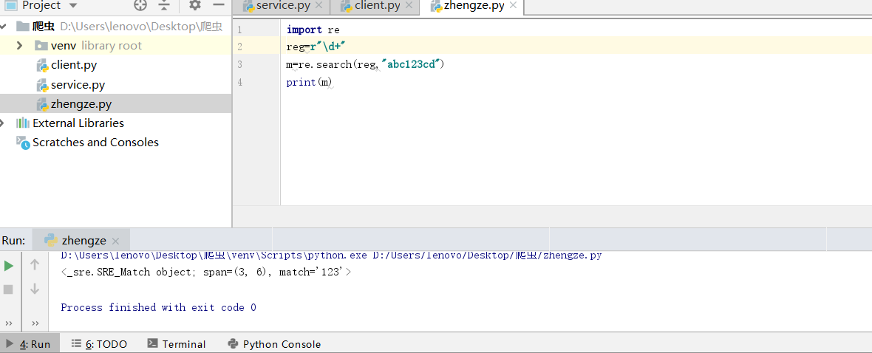
Task: Open the Project view dropdown
Action: [73, 6]
